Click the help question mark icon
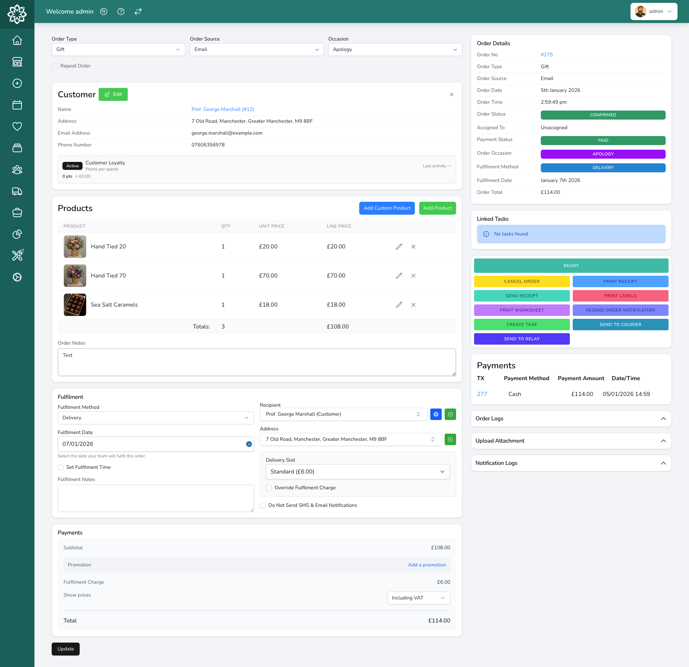The width and height of the screenshot is (689, 667). (121, 11)
